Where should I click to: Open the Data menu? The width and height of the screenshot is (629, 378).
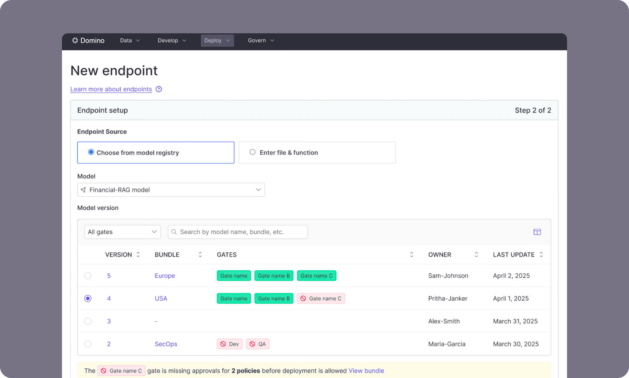pos(126,41)
